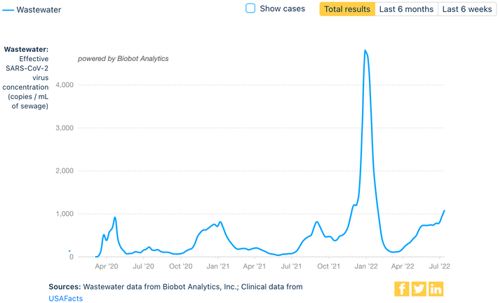Click the January 2022 peak on the chart

point(365,50)
